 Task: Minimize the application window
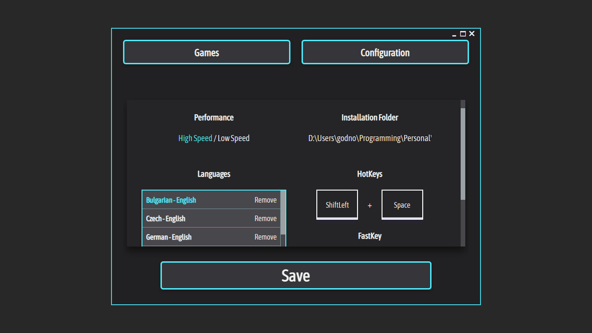[454, 34]
